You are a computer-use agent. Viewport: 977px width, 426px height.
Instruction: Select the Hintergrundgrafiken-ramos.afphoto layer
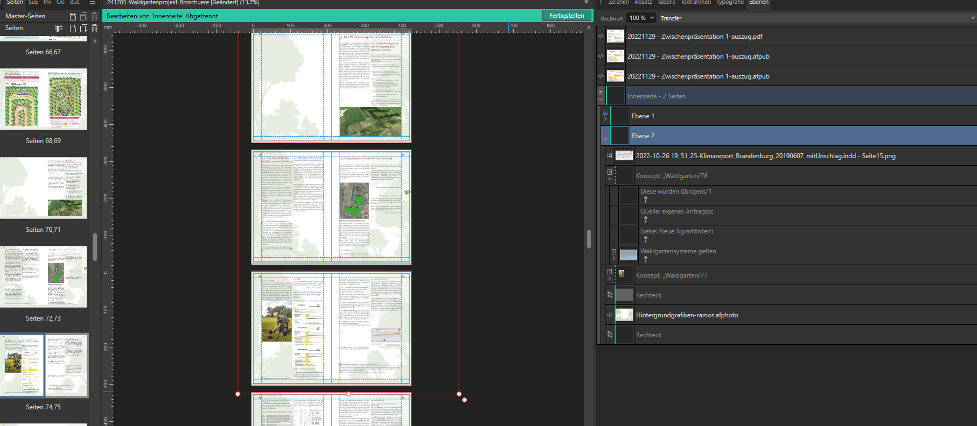pos(687,315)
